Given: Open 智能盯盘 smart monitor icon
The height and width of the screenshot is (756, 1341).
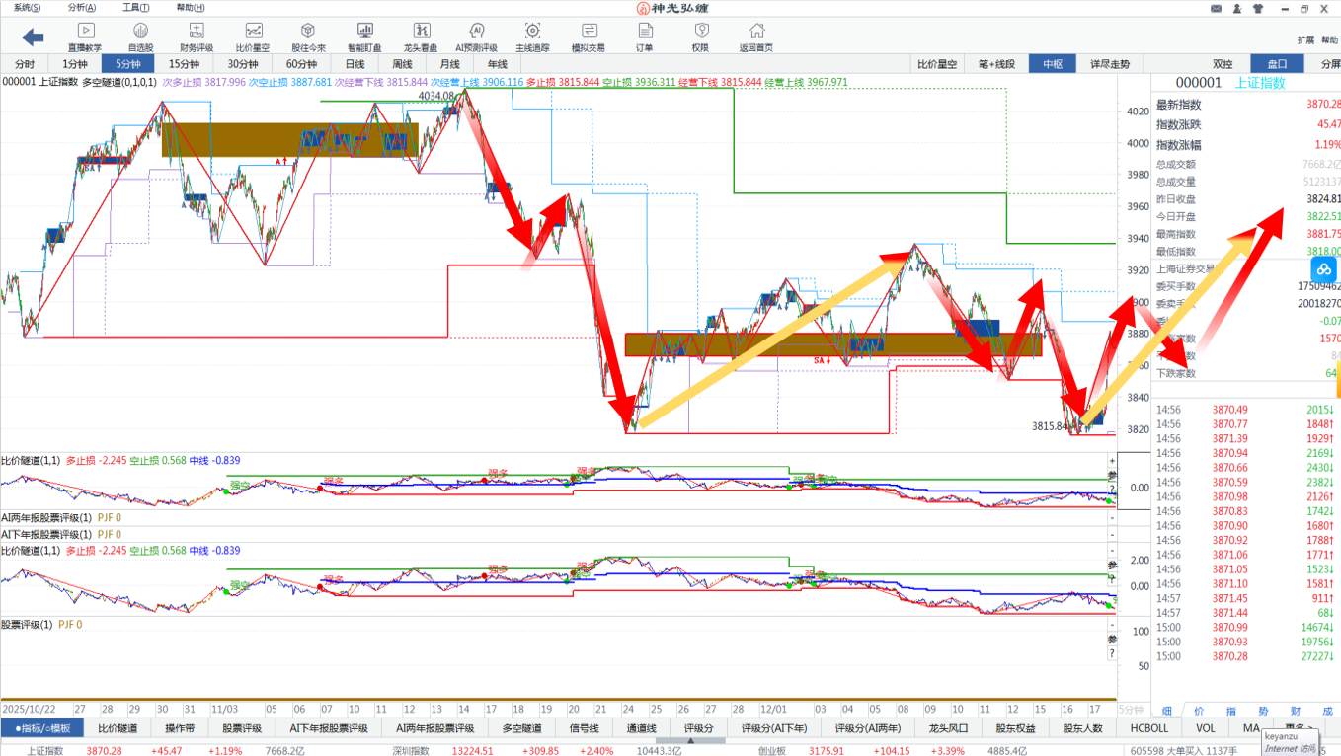Looking at the screenshot, I should click(364, 37).
